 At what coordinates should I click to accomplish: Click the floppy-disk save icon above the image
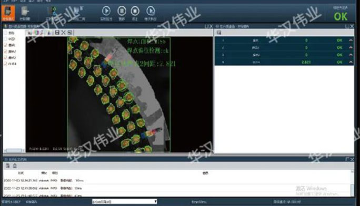point(57,33)
